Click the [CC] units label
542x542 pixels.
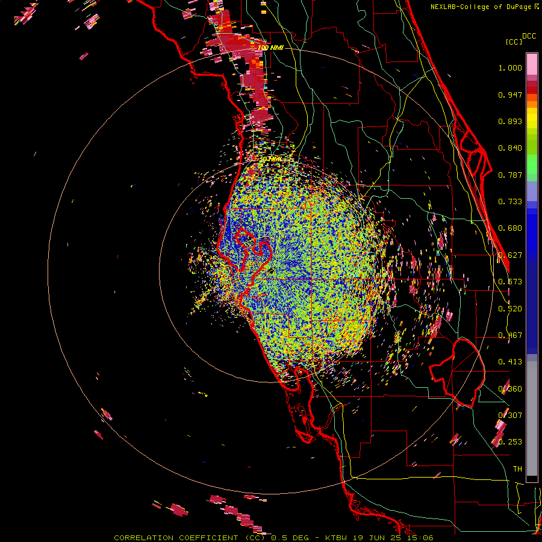point(514,42)
